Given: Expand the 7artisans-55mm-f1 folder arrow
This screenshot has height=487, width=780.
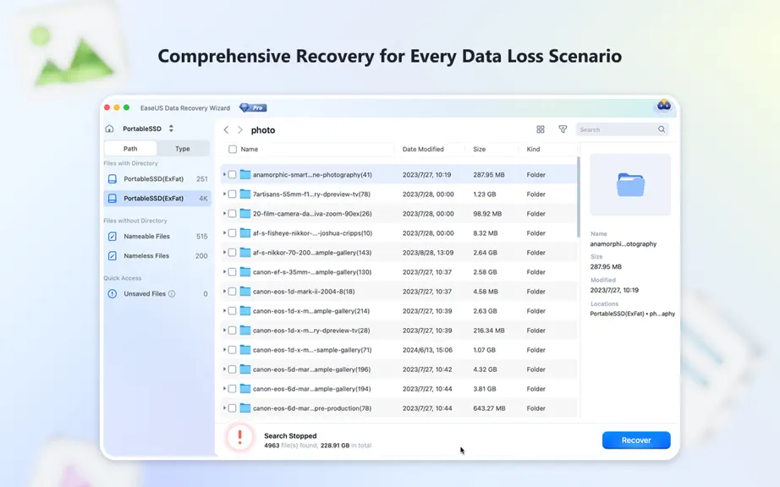Looking at the screenshot, I should coord(224,194).
